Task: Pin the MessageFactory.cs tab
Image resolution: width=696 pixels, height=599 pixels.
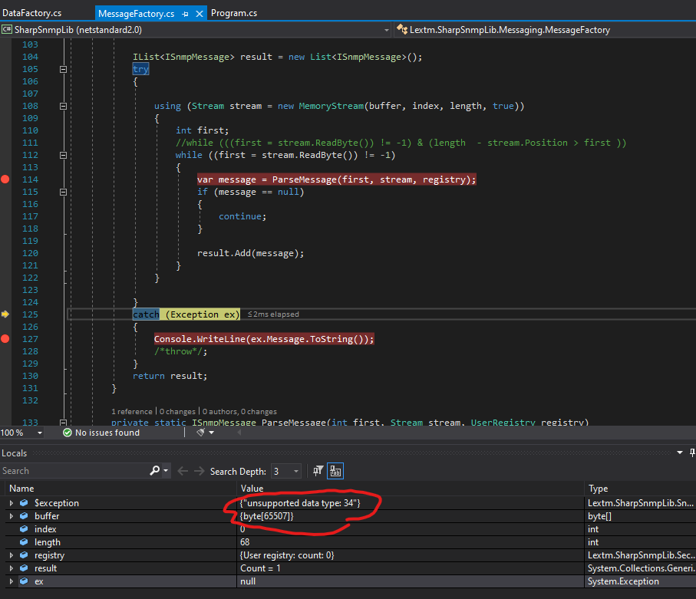Action: click(x=186, y=14)
